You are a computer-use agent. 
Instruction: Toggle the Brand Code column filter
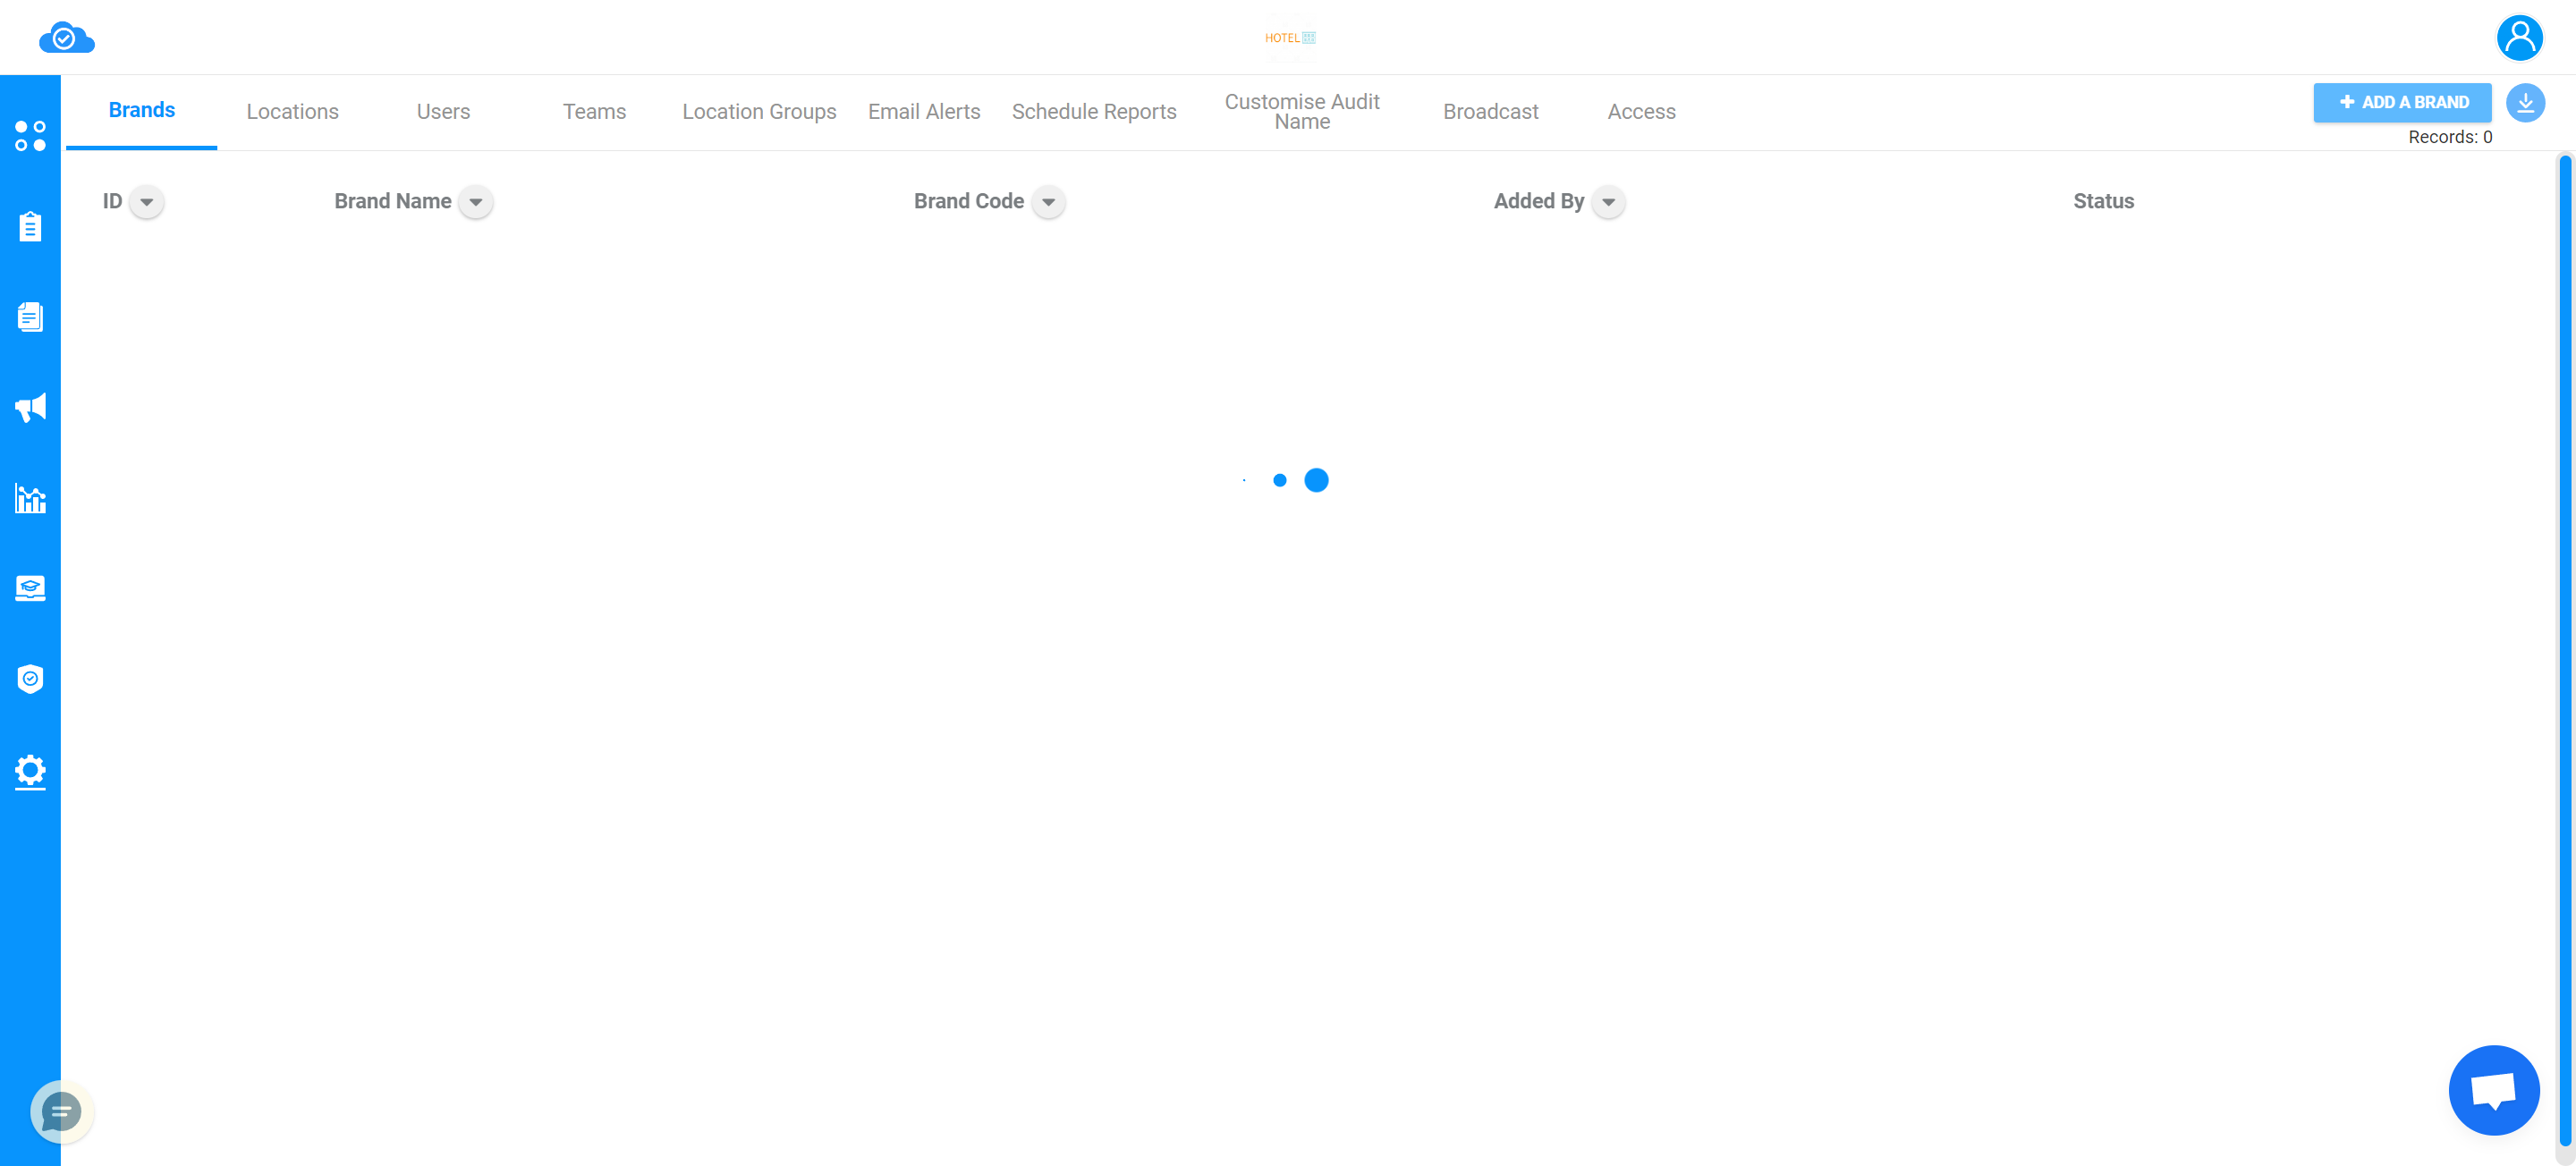click(x=1048, y=202)
